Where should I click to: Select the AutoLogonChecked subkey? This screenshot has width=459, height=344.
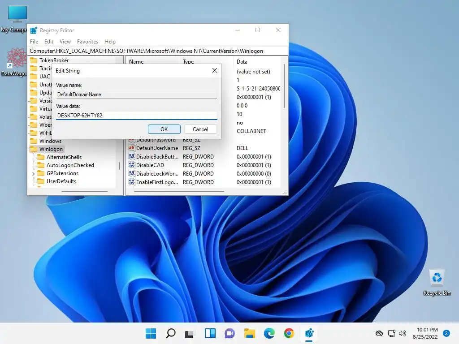(70, 165)
